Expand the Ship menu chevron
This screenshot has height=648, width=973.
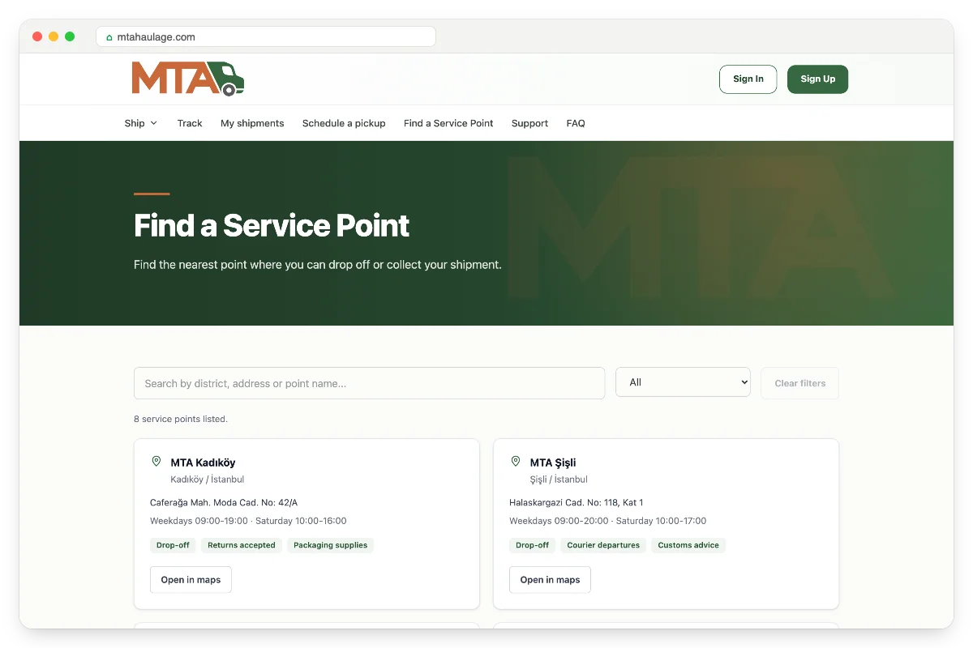click(x=154, y=123)
